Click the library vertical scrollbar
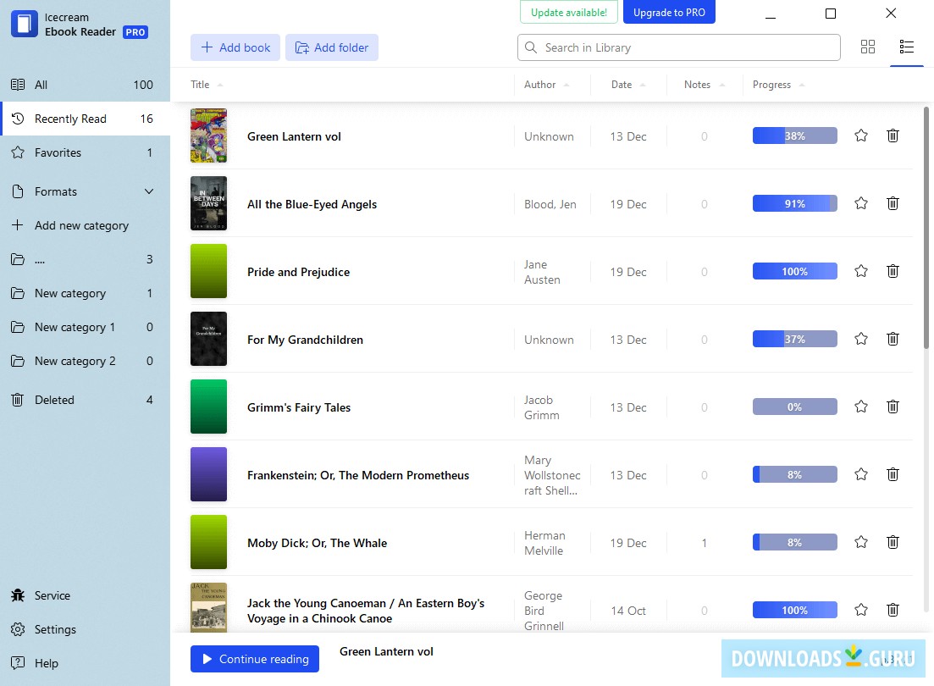This screenshot has height=686, width=934. [926, 228]
